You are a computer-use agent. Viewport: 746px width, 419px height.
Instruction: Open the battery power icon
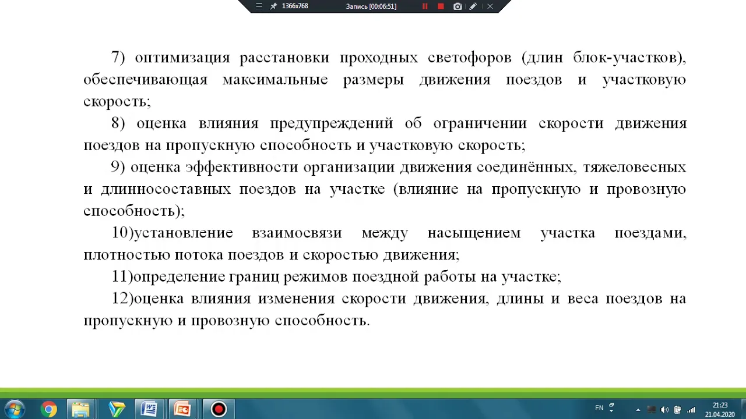point(678,410)
